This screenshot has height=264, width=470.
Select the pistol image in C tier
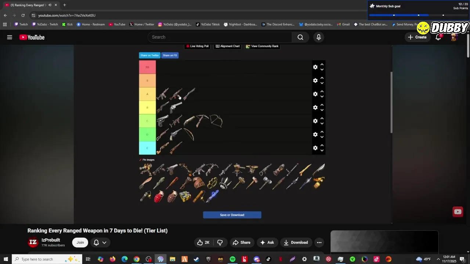pos(163,121)
